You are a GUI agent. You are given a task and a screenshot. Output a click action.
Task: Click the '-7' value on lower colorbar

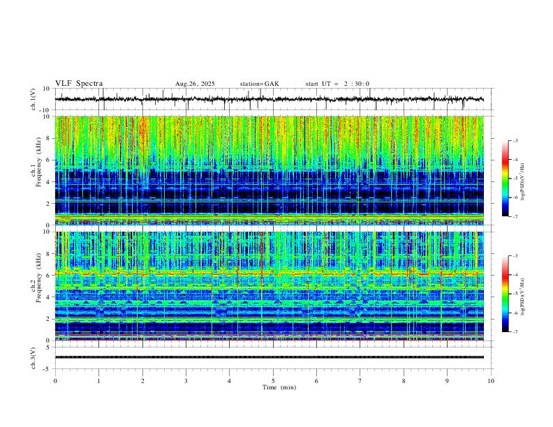pos(515,332)
